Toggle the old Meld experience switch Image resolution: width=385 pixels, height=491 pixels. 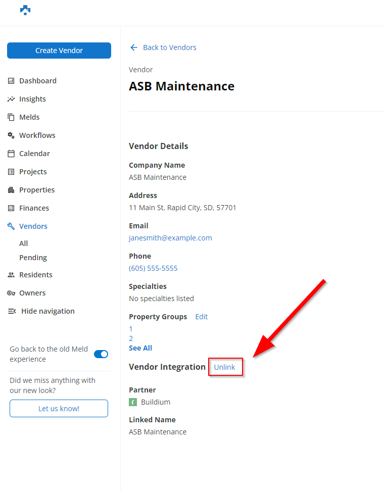(x=101, y=354)
